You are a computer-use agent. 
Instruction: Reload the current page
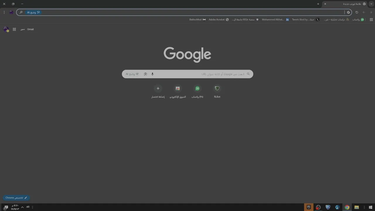click(x=357, y=12)
